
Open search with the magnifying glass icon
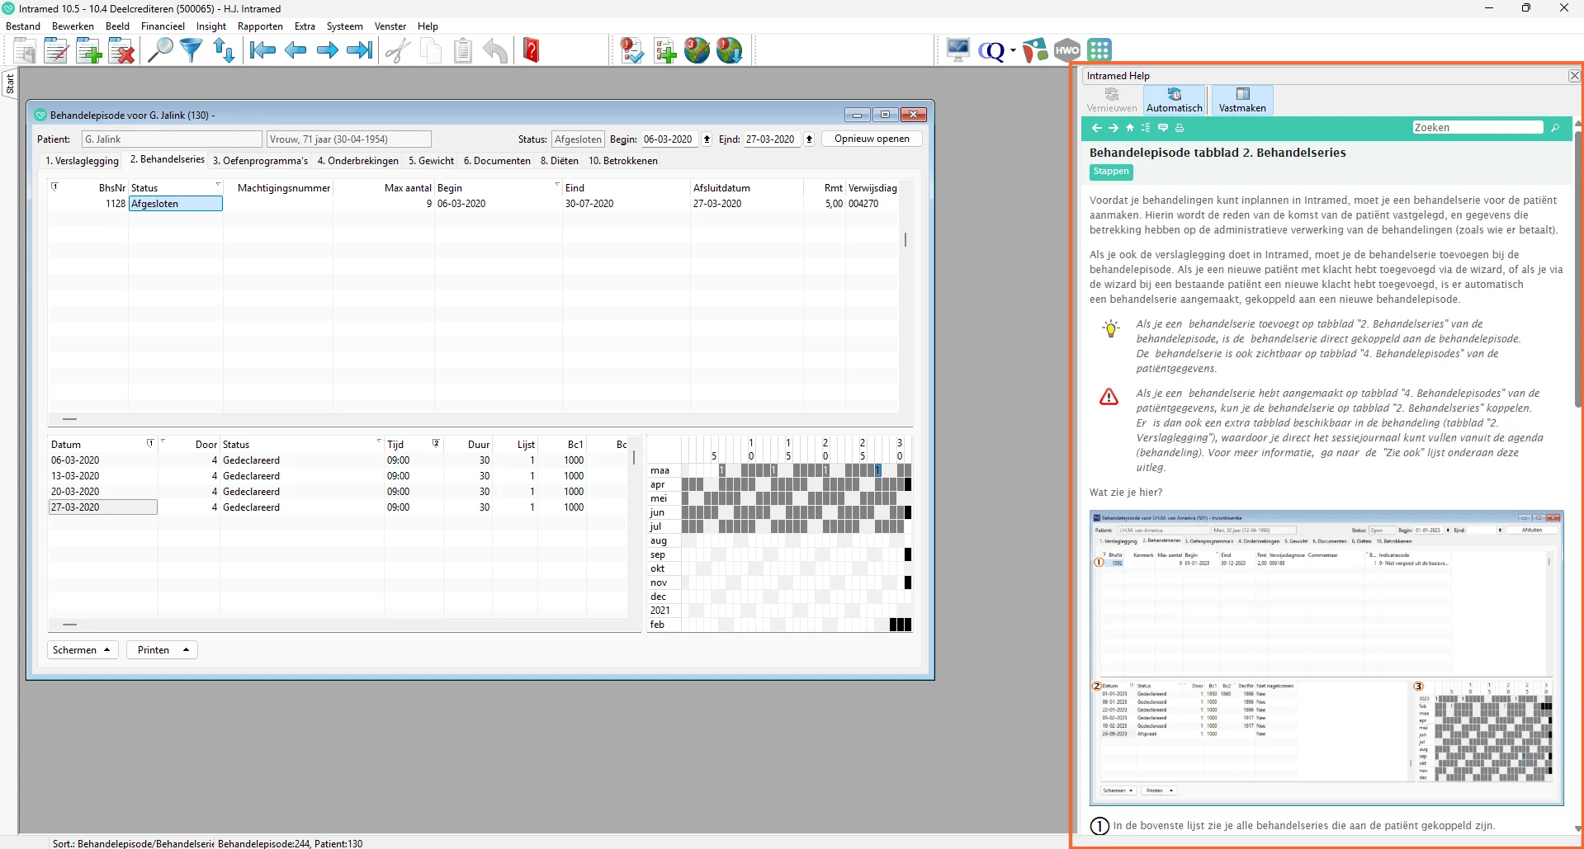coord(159,50)
